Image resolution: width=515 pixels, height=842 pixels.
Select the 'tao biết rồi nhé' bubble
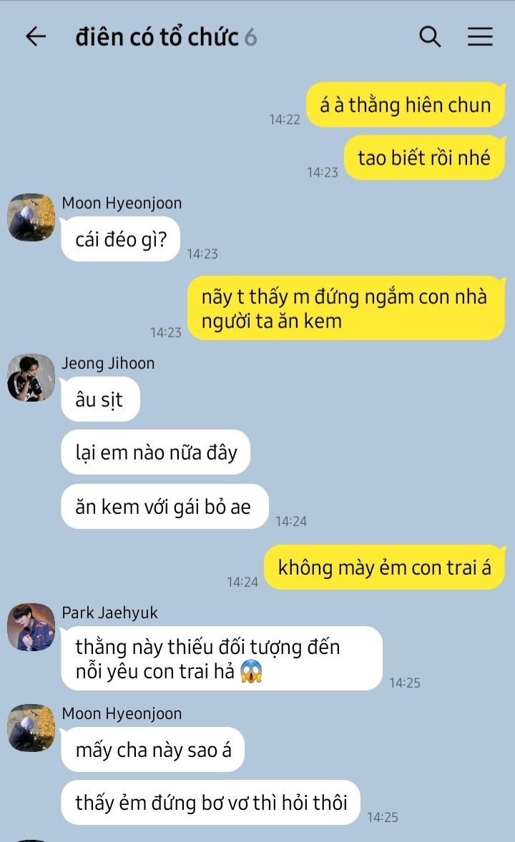425,157
